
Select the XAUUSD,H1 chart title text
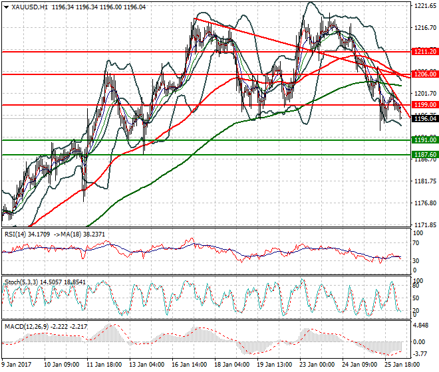[x=29, y=7]
